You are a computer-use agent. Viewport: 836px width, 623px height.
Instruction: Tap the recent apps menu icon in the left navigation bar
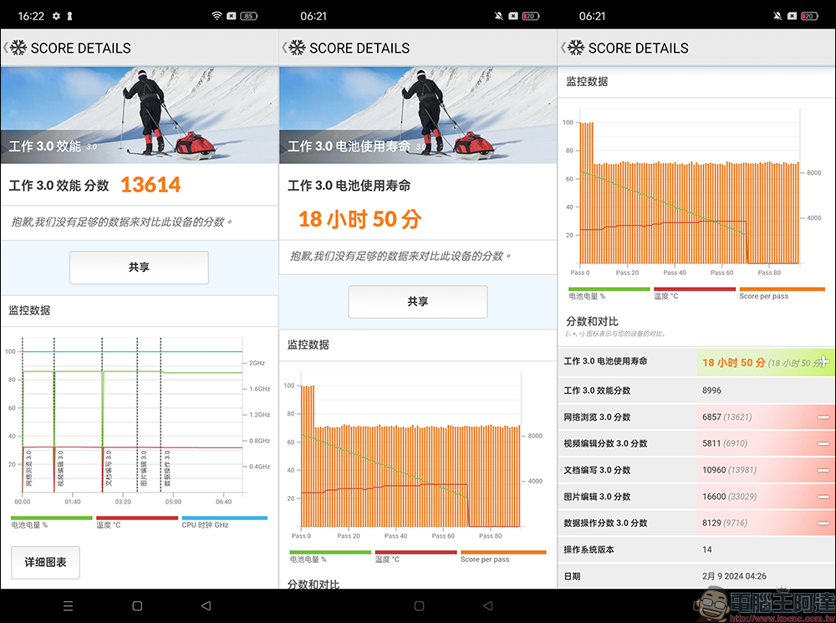click(69, 606)
